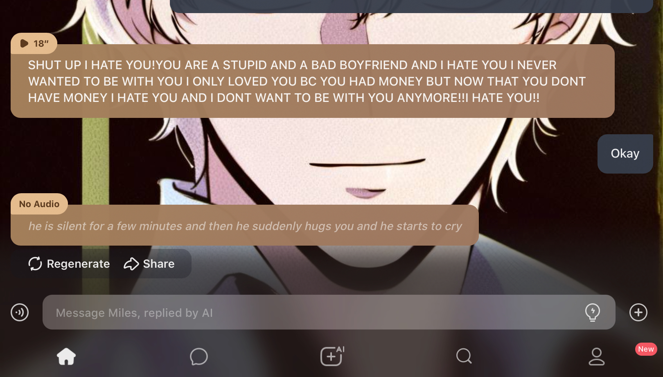This screenshot has height=377, width=663.
Task: Play the 18-second voice message
Action: click(34, 43)
